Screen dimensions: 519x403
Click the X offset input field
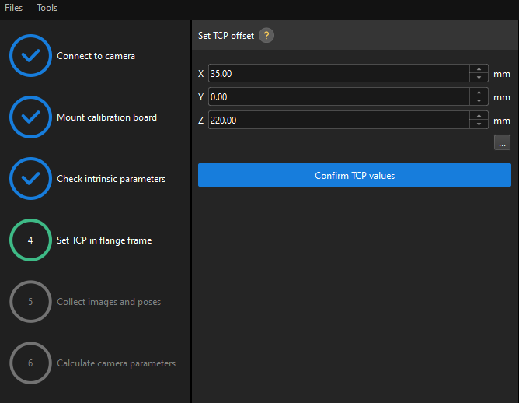(x=338, y=74)
